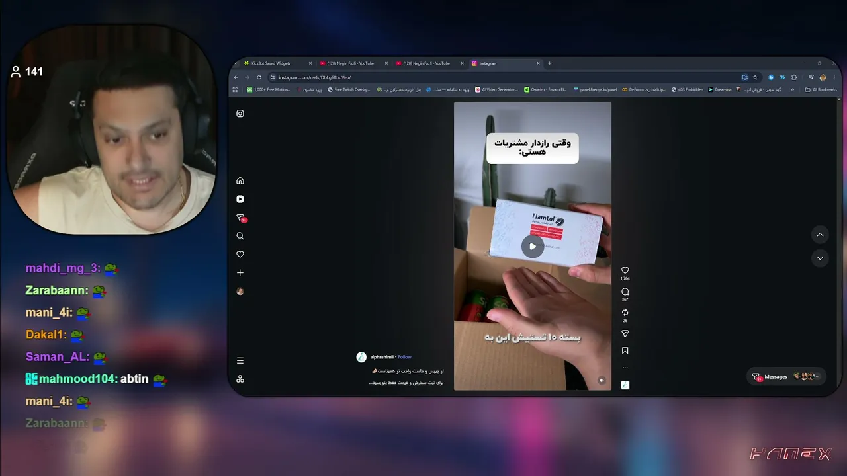Open the 403 Forbidden bookmark
Viewport: 847px width, 476px height.
coord(687,89)
